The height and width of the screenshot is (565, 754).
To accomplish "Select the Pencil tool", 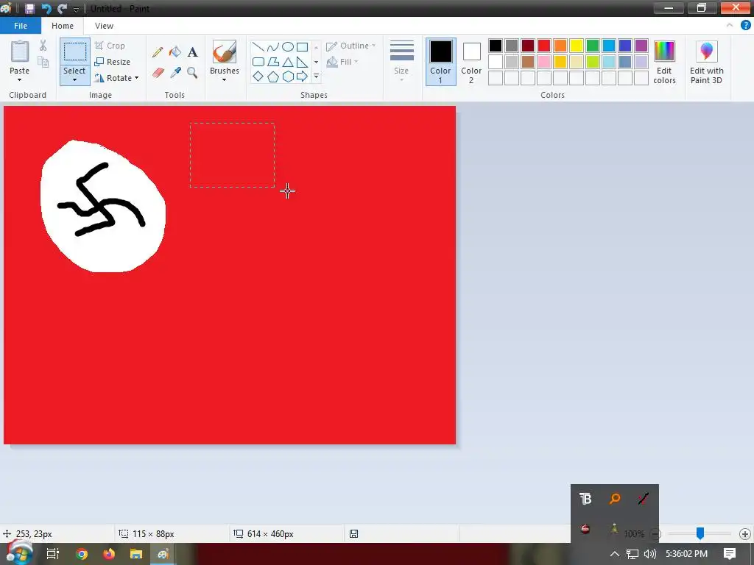I will tap(158, 52).
